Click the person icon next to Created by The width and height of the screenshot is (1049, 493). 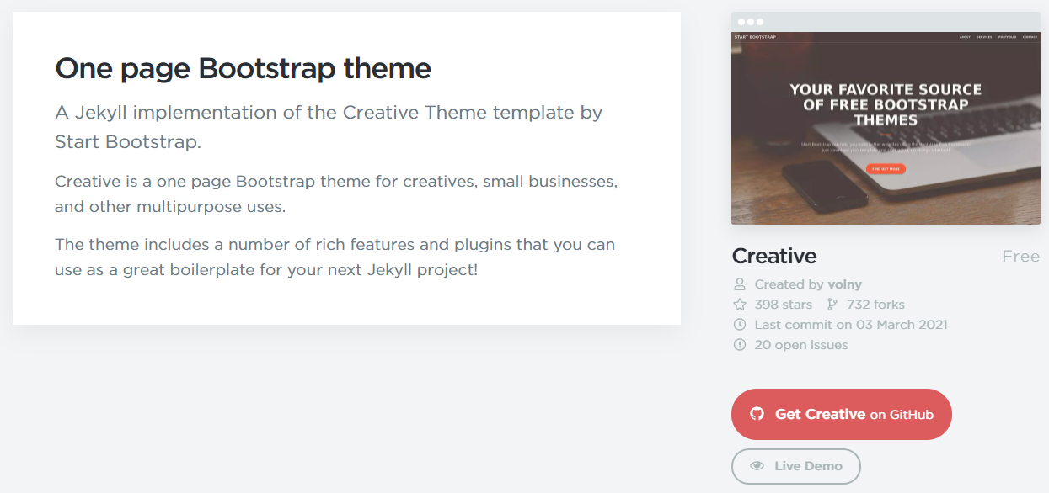740,284
